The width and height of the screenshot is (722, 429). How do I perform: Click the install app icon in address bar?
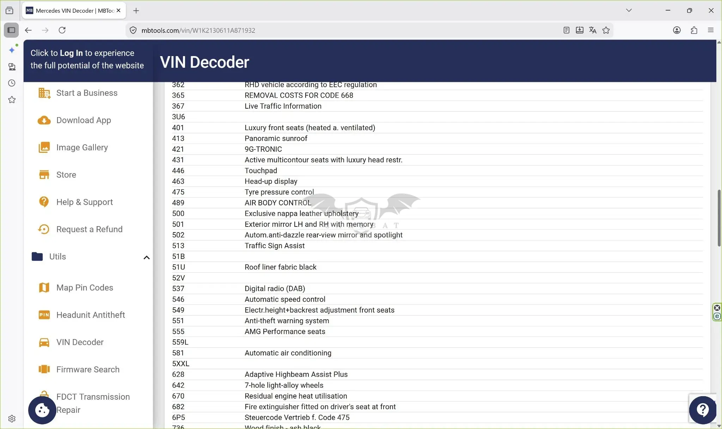[x=580, y=30]
